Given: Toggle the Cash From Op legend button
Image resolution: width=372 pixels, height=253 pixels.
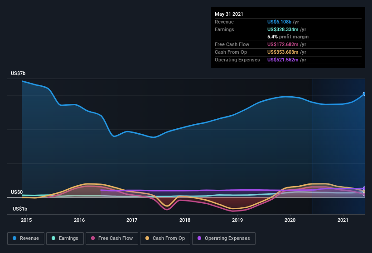Looking at the screenshot, I should coord(165,239).
